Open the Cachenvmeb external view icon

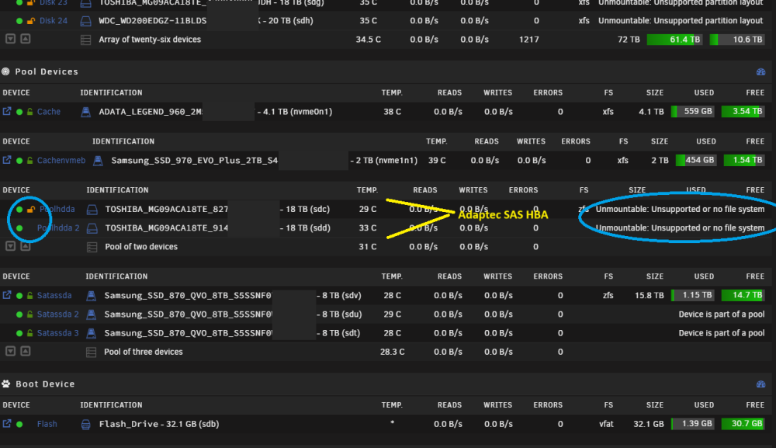pyautogui.click(x=7, y=160)
